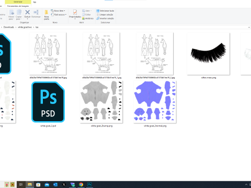Go to white goat two breadcrumb folder
Image resolution: width=251 pixels, height=188 pixels.
coord(25,27)
